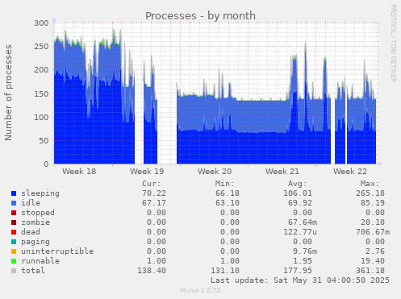401x299 pixels.
Task: Click the 'total' legend label
Action: [33, 271]
